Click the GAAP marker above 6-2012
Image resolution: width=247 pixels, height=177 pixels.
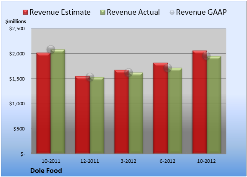click(x=168, y=68)
